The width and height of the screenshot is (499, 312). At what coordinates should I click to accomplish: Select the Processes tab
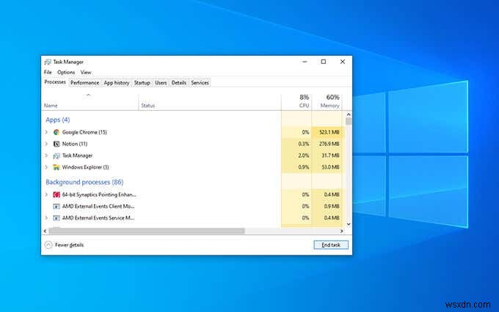[55, 82]
